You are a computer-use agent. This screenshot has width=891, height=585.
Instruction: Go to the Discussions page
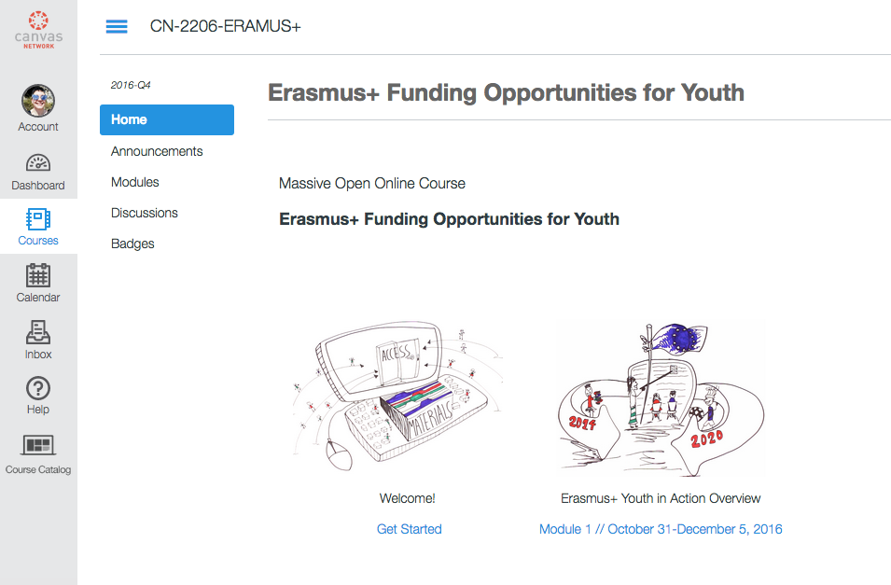pyautogui.click(x=145, y=213)
